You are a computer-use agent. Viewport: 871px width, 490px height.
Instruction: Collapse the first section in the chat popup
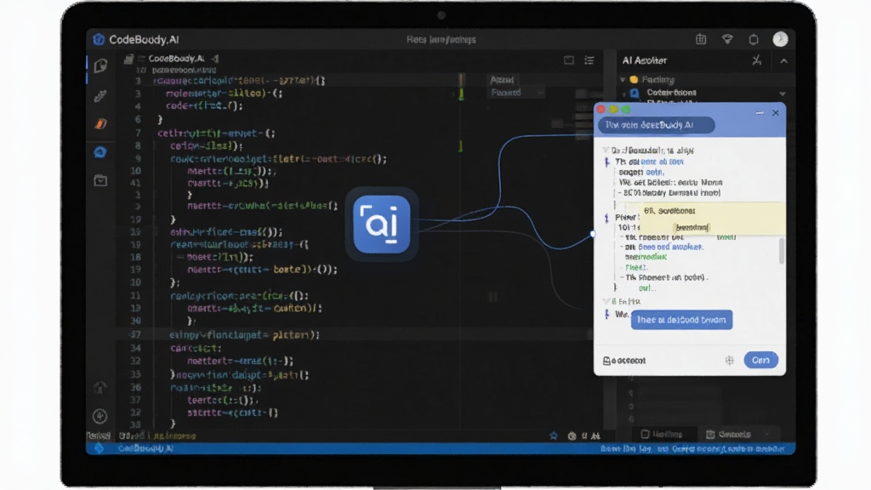(x=606, y=150)
